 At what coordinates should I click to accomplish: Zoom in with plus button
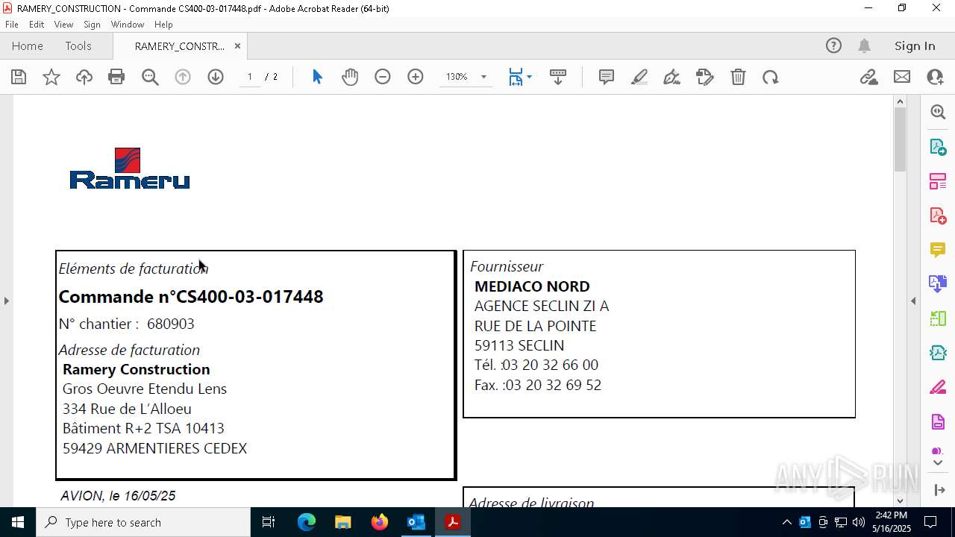(416, 77)
